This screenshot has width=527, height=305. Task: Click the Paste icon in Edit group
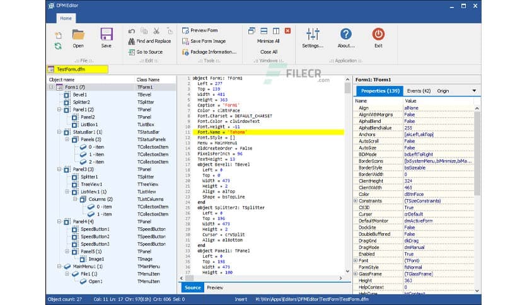170,31
